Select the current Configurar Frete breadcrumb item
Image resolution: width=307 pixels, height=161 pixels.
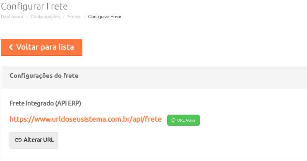point(105,17)
